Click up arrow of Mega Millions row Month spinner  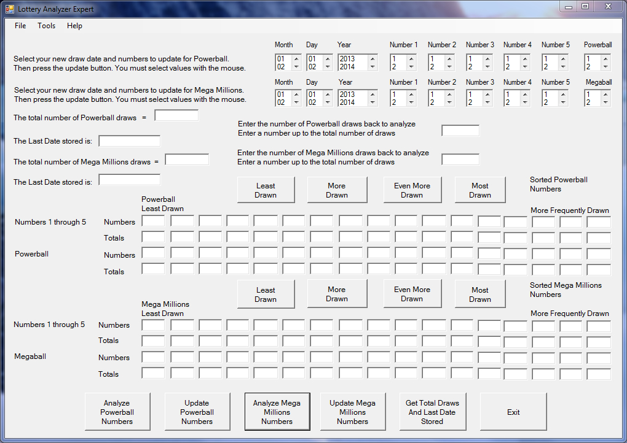(296, 94)
